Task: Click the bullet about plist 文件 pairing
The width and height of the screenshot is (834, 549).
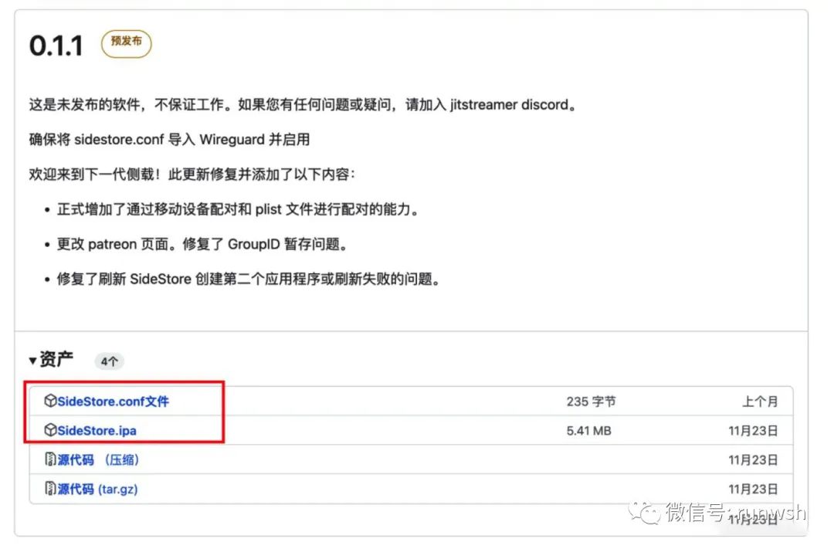Action: pyautogui.click(x=239, y=209)
